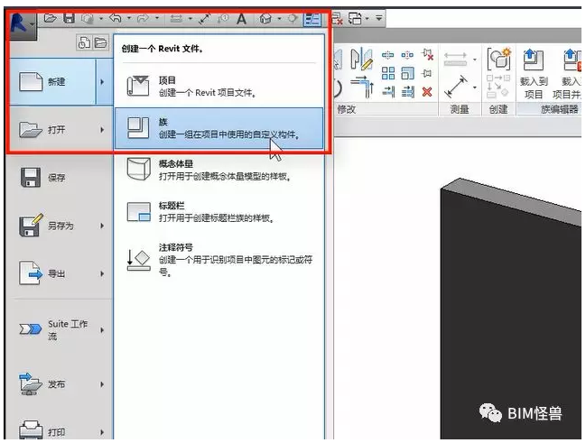Image resolution: width=586 pixels, height=443 pixels.
Task: Select Family (族) from the New submenu
Action: pos(218,127)
